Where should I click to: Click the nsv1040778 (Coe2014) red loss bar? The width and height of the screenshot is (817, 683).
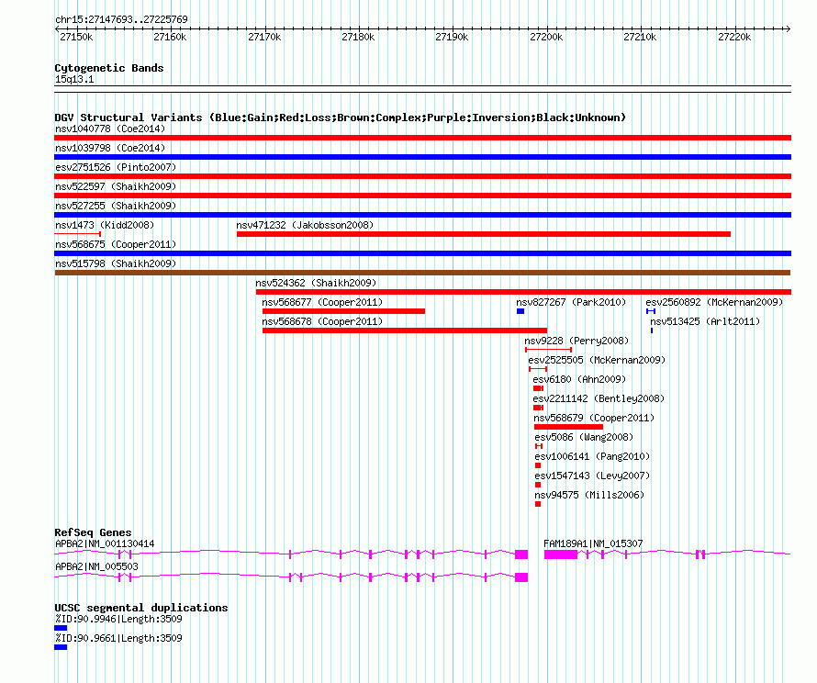(x=422, y=138)
